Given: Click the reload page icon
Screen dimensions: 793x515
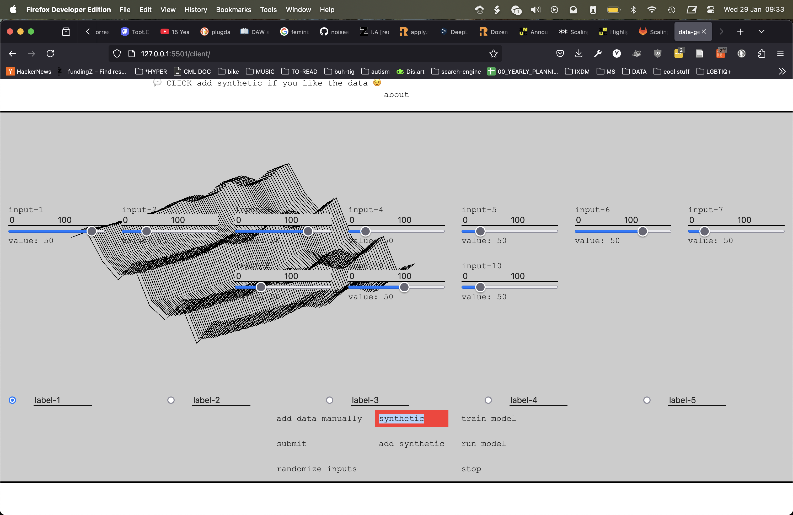Looking at the screenshot, I should click(x=50, y=54).
